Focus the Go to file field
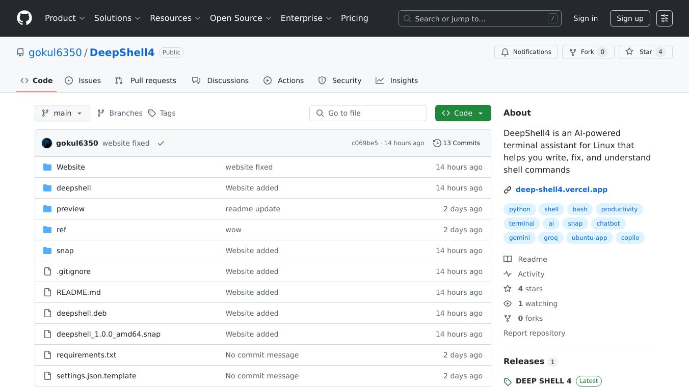The image size is (689, 387). point(368,113)
